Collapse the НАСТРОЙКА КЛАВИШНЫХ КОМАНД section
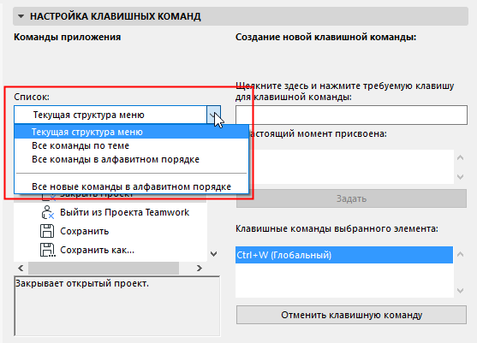Image resolution: width=477 pixels, height=343 pixels. 21,16
